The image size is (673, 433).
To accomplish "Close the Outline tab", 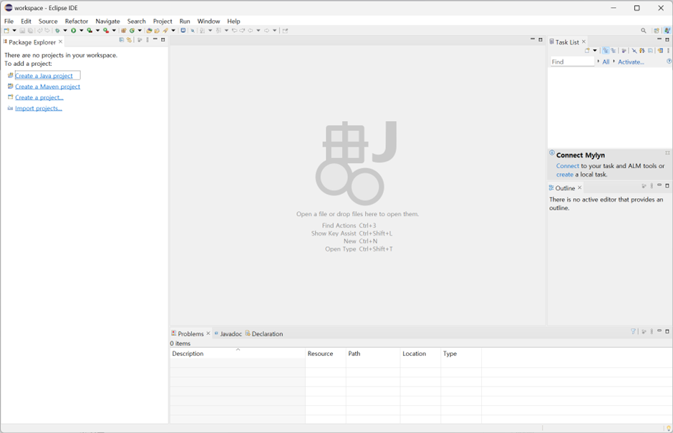I will pyautogui.click(x=579, y=188).
